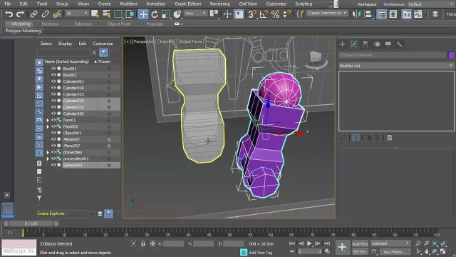The height and width of the screenshot is (257, 456).
Task: Open the Create tab in command panel
Action: pyautogui.click(x=342, y=44)
